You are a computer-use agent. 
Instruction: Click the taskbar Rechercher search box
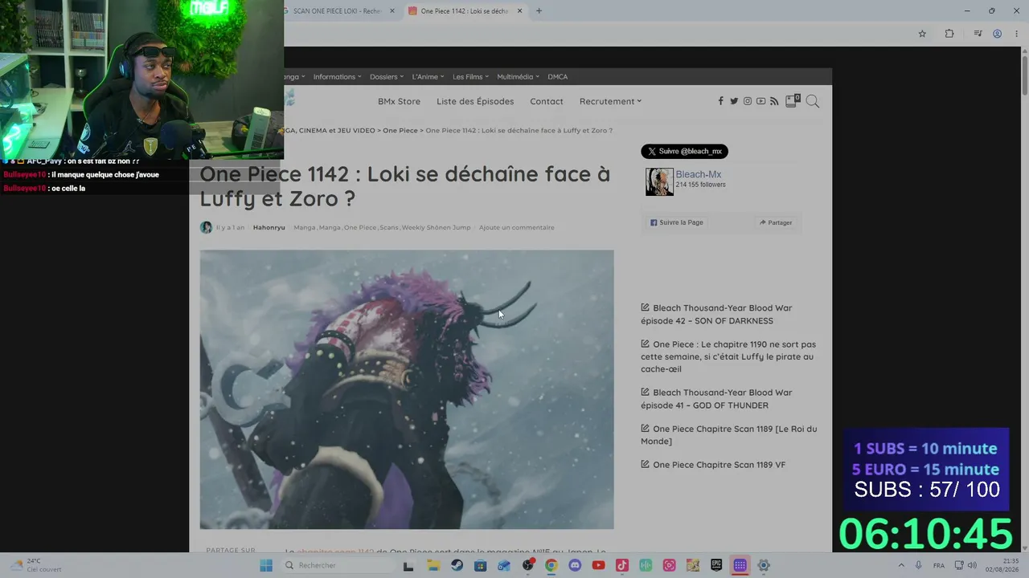click(x=338, y=565)
